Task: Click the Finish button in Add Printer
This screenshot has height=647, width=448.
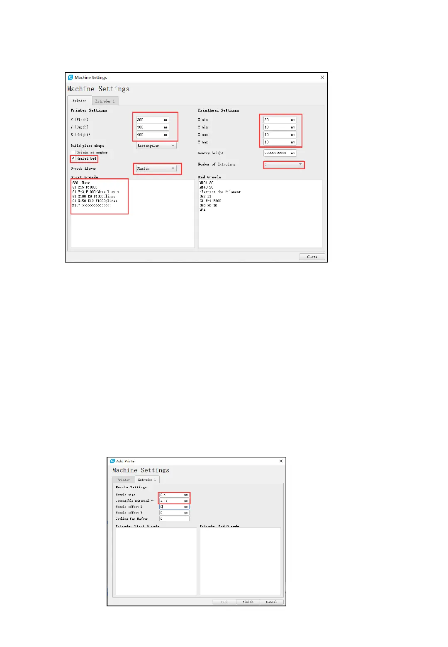Action: coord(248,602)
